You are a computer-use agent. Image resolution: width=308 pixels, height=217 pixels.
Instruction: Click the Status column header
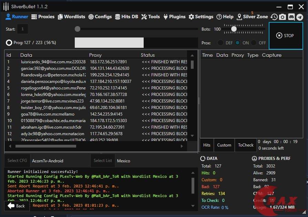(x=148, y=55)
